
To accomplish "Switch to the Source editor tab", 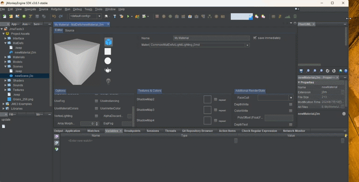I will point(70,30).
